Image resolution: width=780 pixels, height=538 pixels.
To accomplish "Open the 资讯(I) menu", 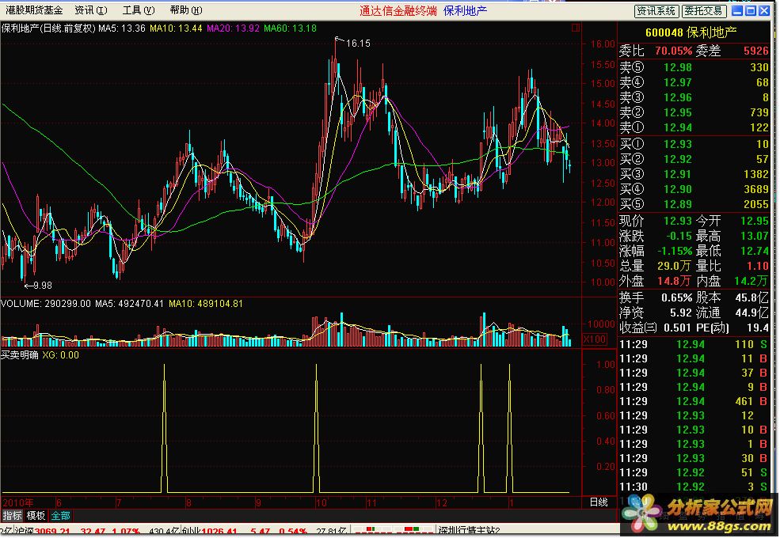I will coord(90,10).
